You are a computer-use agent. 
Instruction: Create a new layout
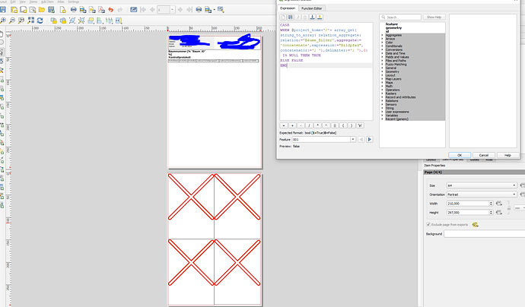click(x=14, y=10)
